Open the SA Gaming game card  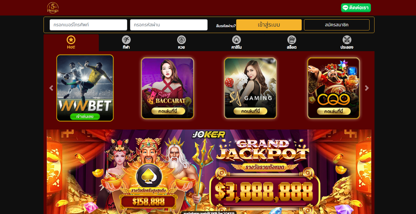[251, 88]
